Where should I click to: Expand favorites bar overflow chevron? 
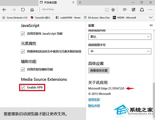click(151, 18)
